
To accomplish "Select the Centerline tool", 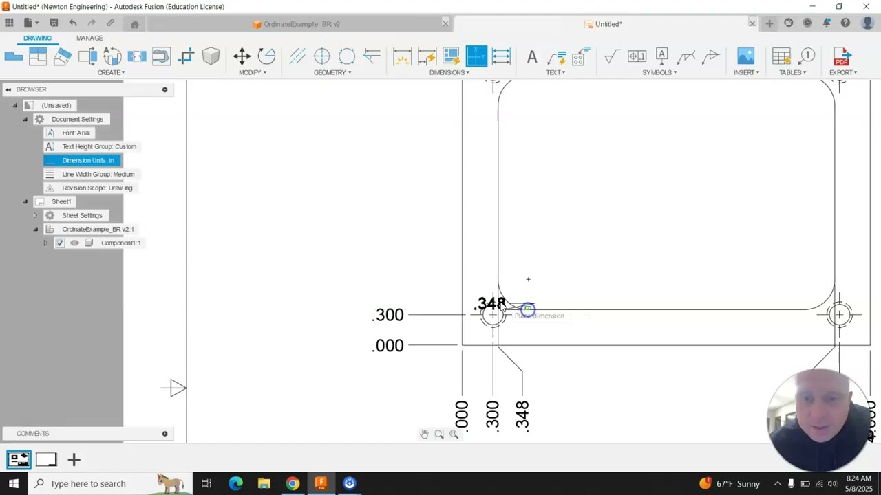I will 297,56.
